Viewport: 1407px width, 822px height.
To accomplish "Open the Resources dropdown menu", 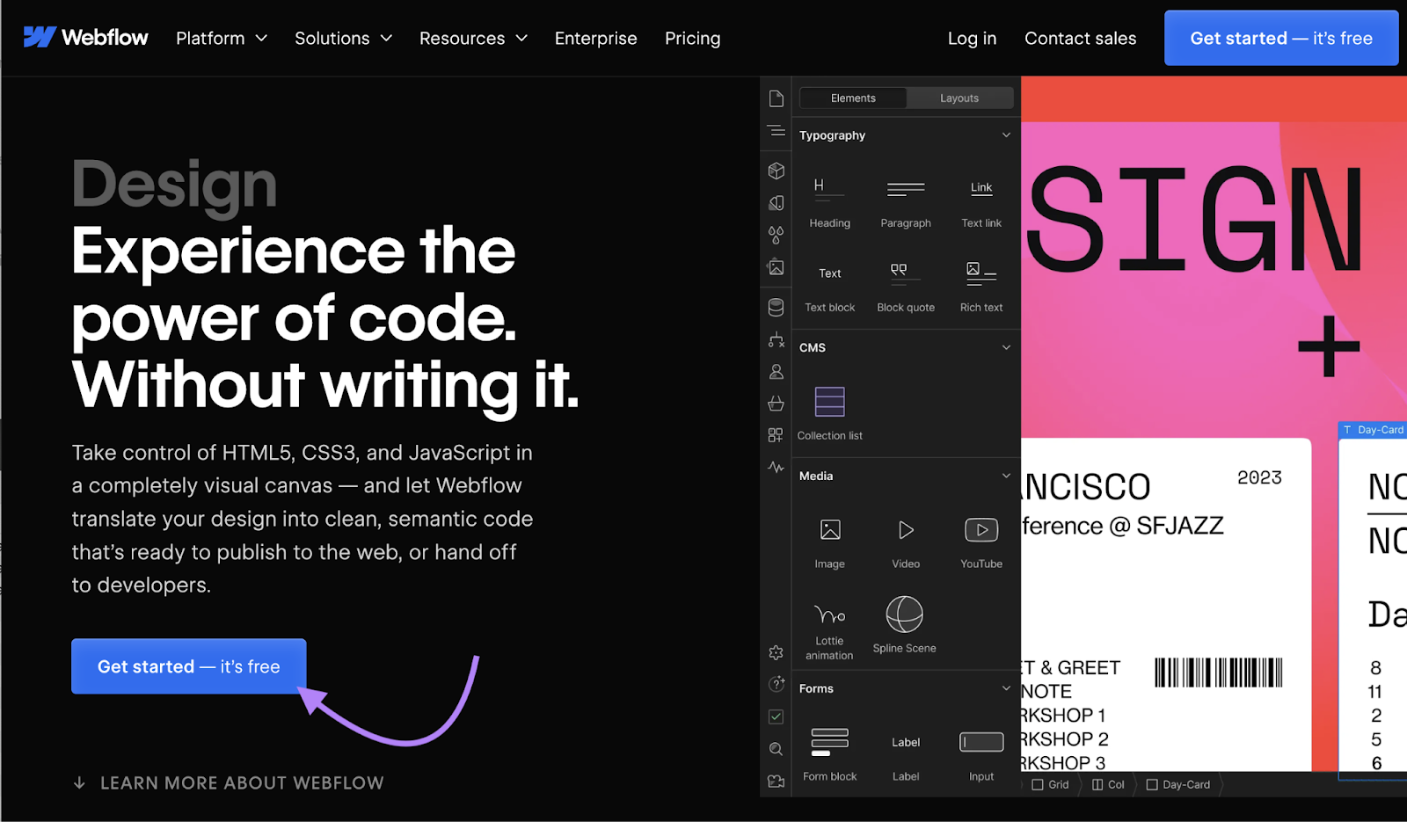I will tap(473, 38).
